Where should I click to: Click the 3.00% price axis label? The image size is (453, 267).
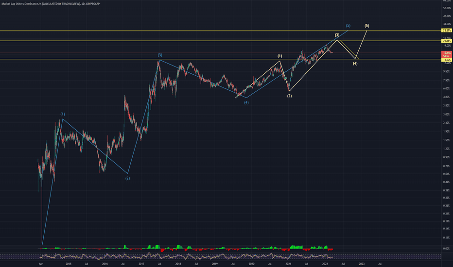point(447,115)
